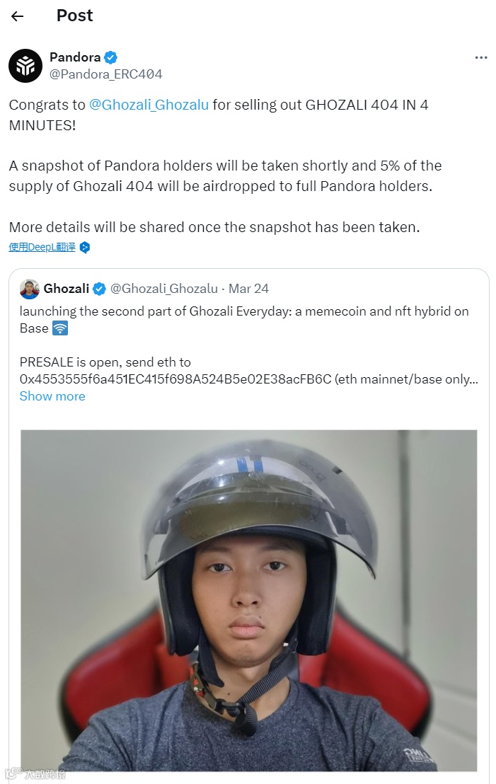The image size is (496, 784).
Task: Open Ghozali's small profile avatar
Action: (30, 289)
